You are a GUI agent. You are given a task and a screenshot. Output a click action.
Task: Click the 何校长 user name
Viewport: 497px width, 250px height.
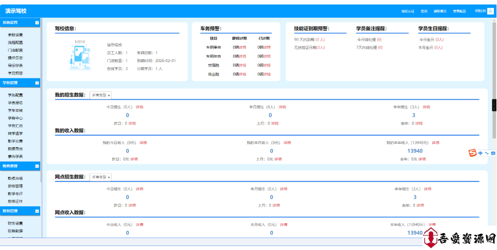tap(480, 11)
